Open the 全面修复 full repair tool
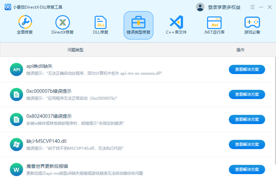 pyautogui.click(x=25, y=25)
